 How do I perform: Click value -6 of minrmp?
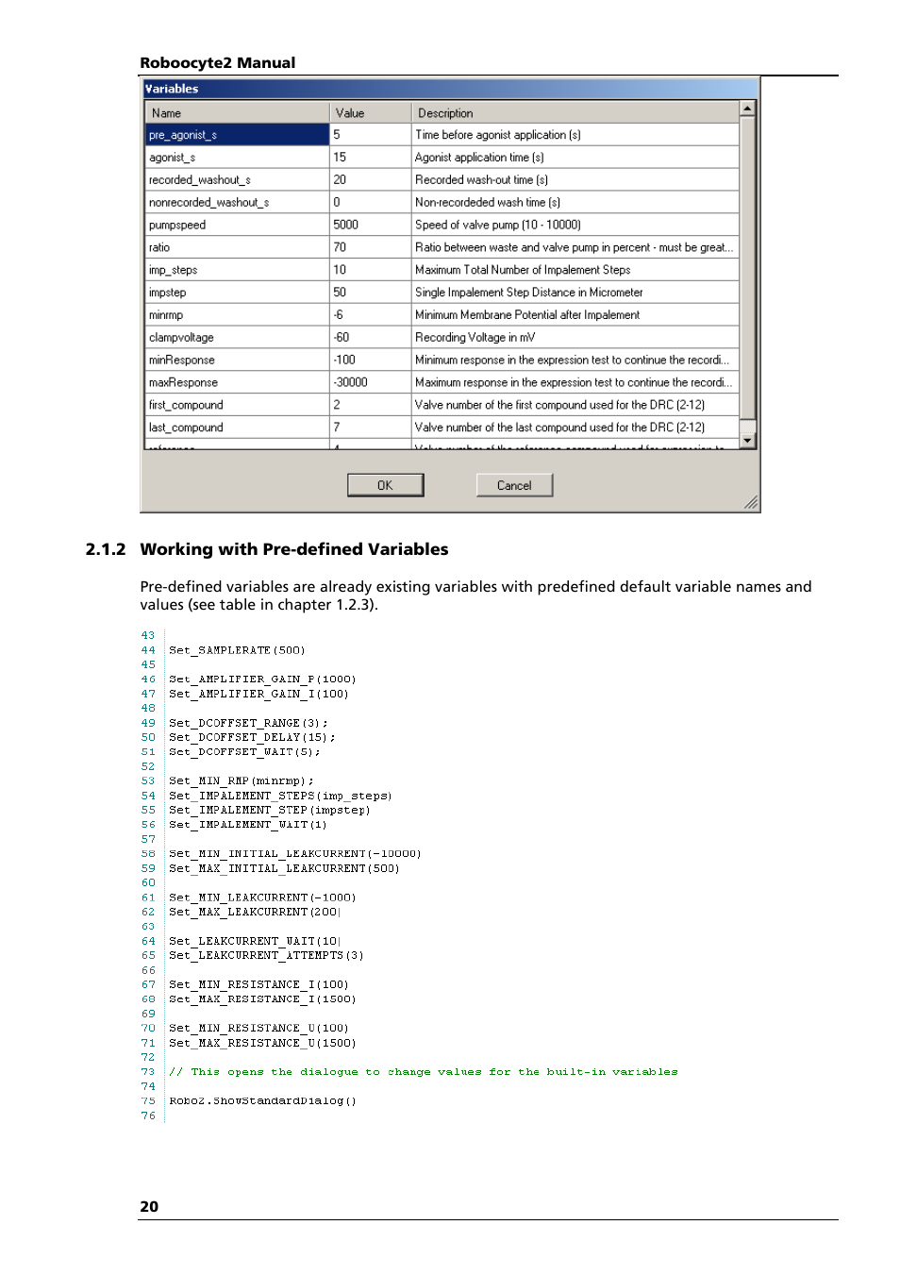pos(338,315)
